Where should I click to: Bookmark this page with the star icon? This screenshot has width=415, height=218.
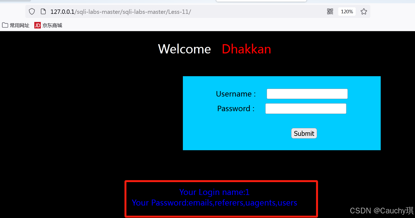pyautogui.click(x=364, y=11)
